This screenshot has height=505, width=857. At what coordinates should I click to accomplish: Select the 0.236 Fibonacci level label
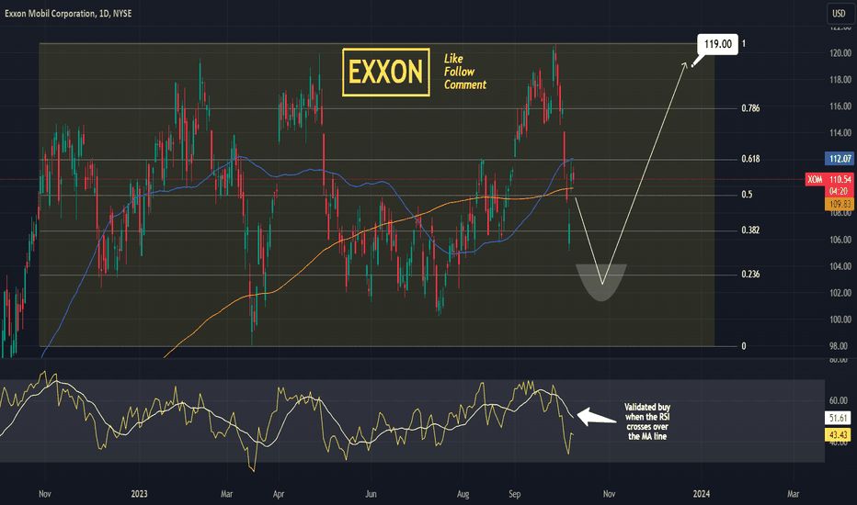[x=750, y=274]
